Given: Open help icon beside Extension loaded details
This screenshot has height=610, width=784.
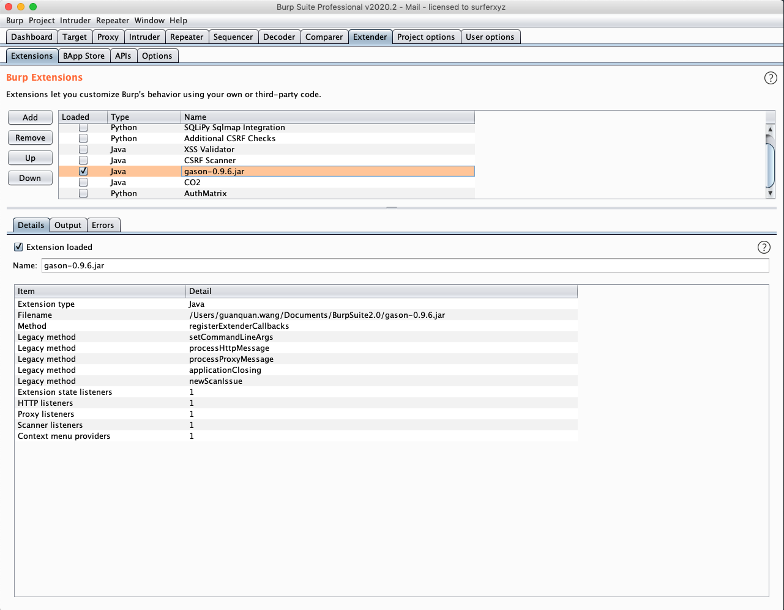Looking at the screenshot, I should coord(764,248).
